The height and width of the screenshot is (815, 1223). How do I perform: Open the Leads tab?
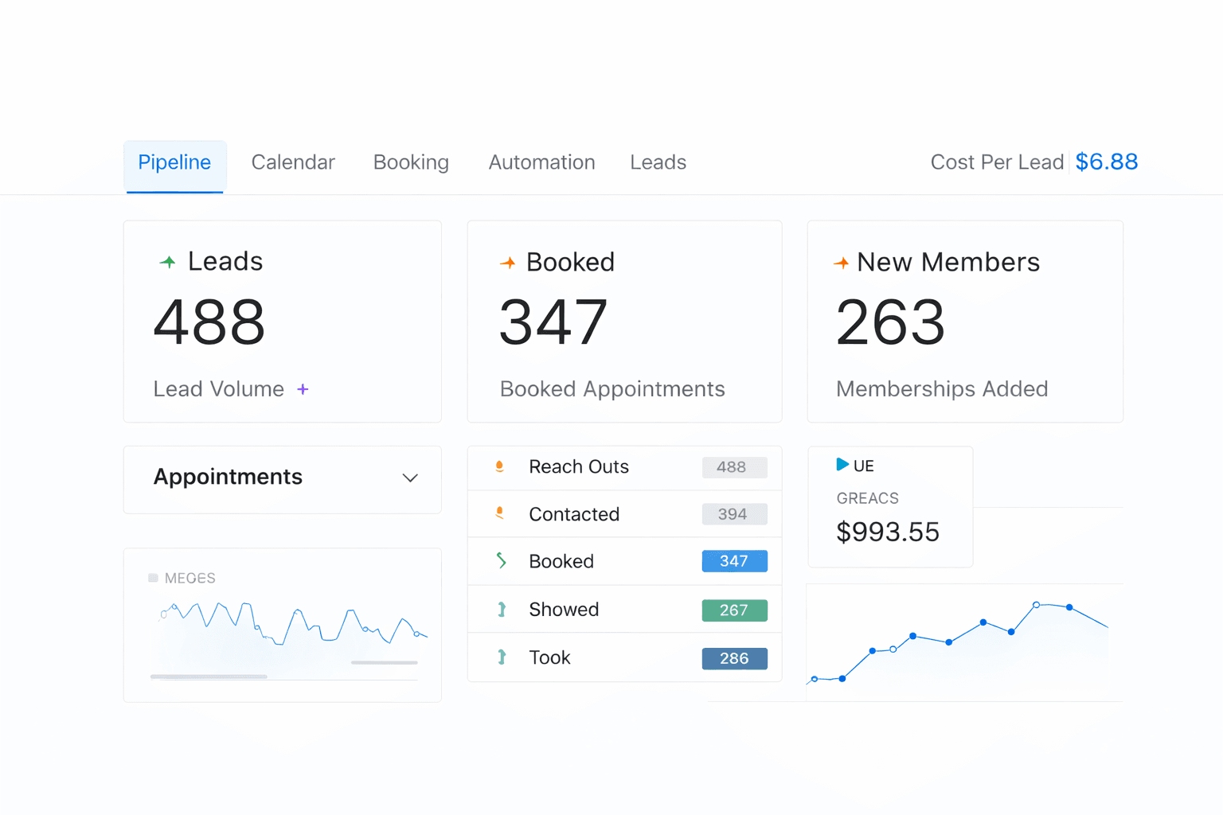[x=658, y=162]
